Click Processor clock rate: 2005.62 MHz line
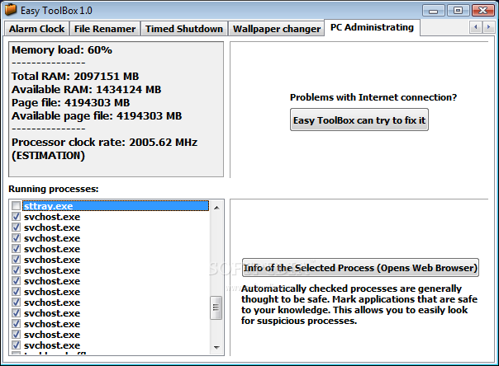 pos(104,143)
